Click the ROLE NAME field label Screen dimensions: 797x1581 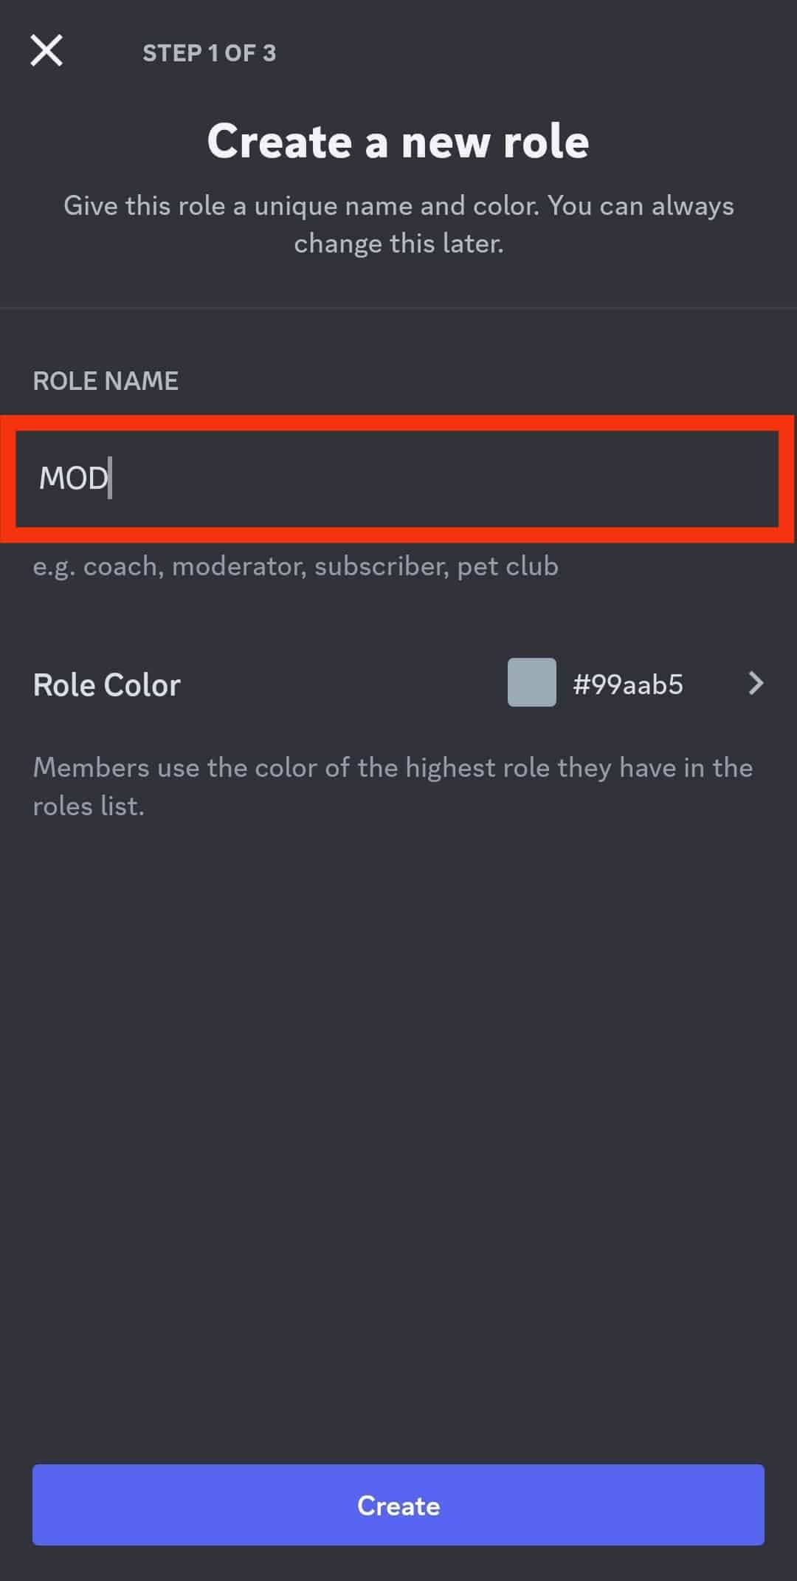click(x=106, y=381)
